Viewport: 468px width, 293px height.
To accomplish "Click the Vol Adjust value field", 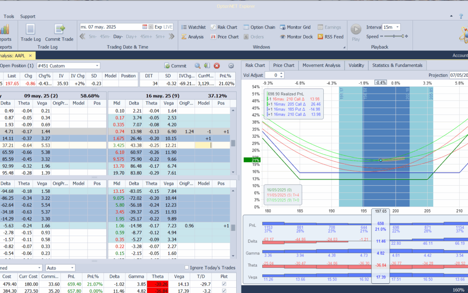I will point(272,76).
